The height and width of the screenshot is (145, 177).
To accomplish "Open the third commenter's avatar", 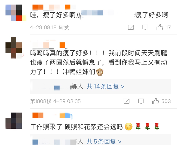I will point(14,121).
